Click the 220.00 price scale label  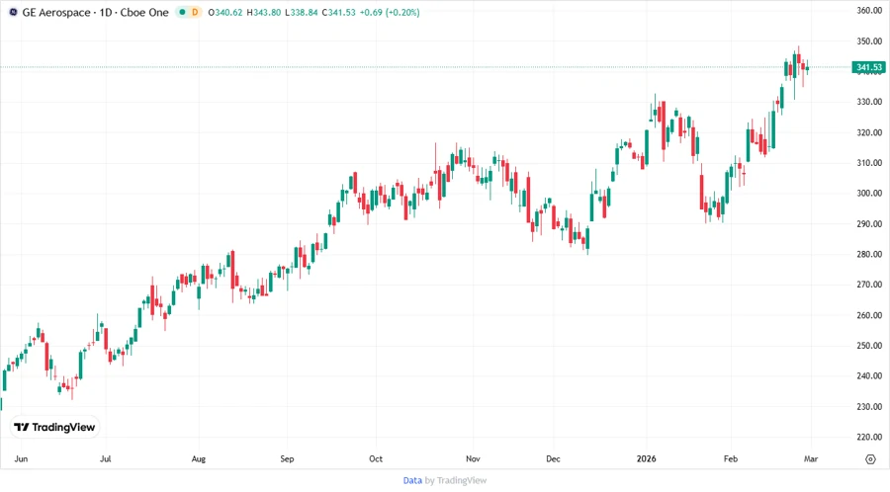869,437
